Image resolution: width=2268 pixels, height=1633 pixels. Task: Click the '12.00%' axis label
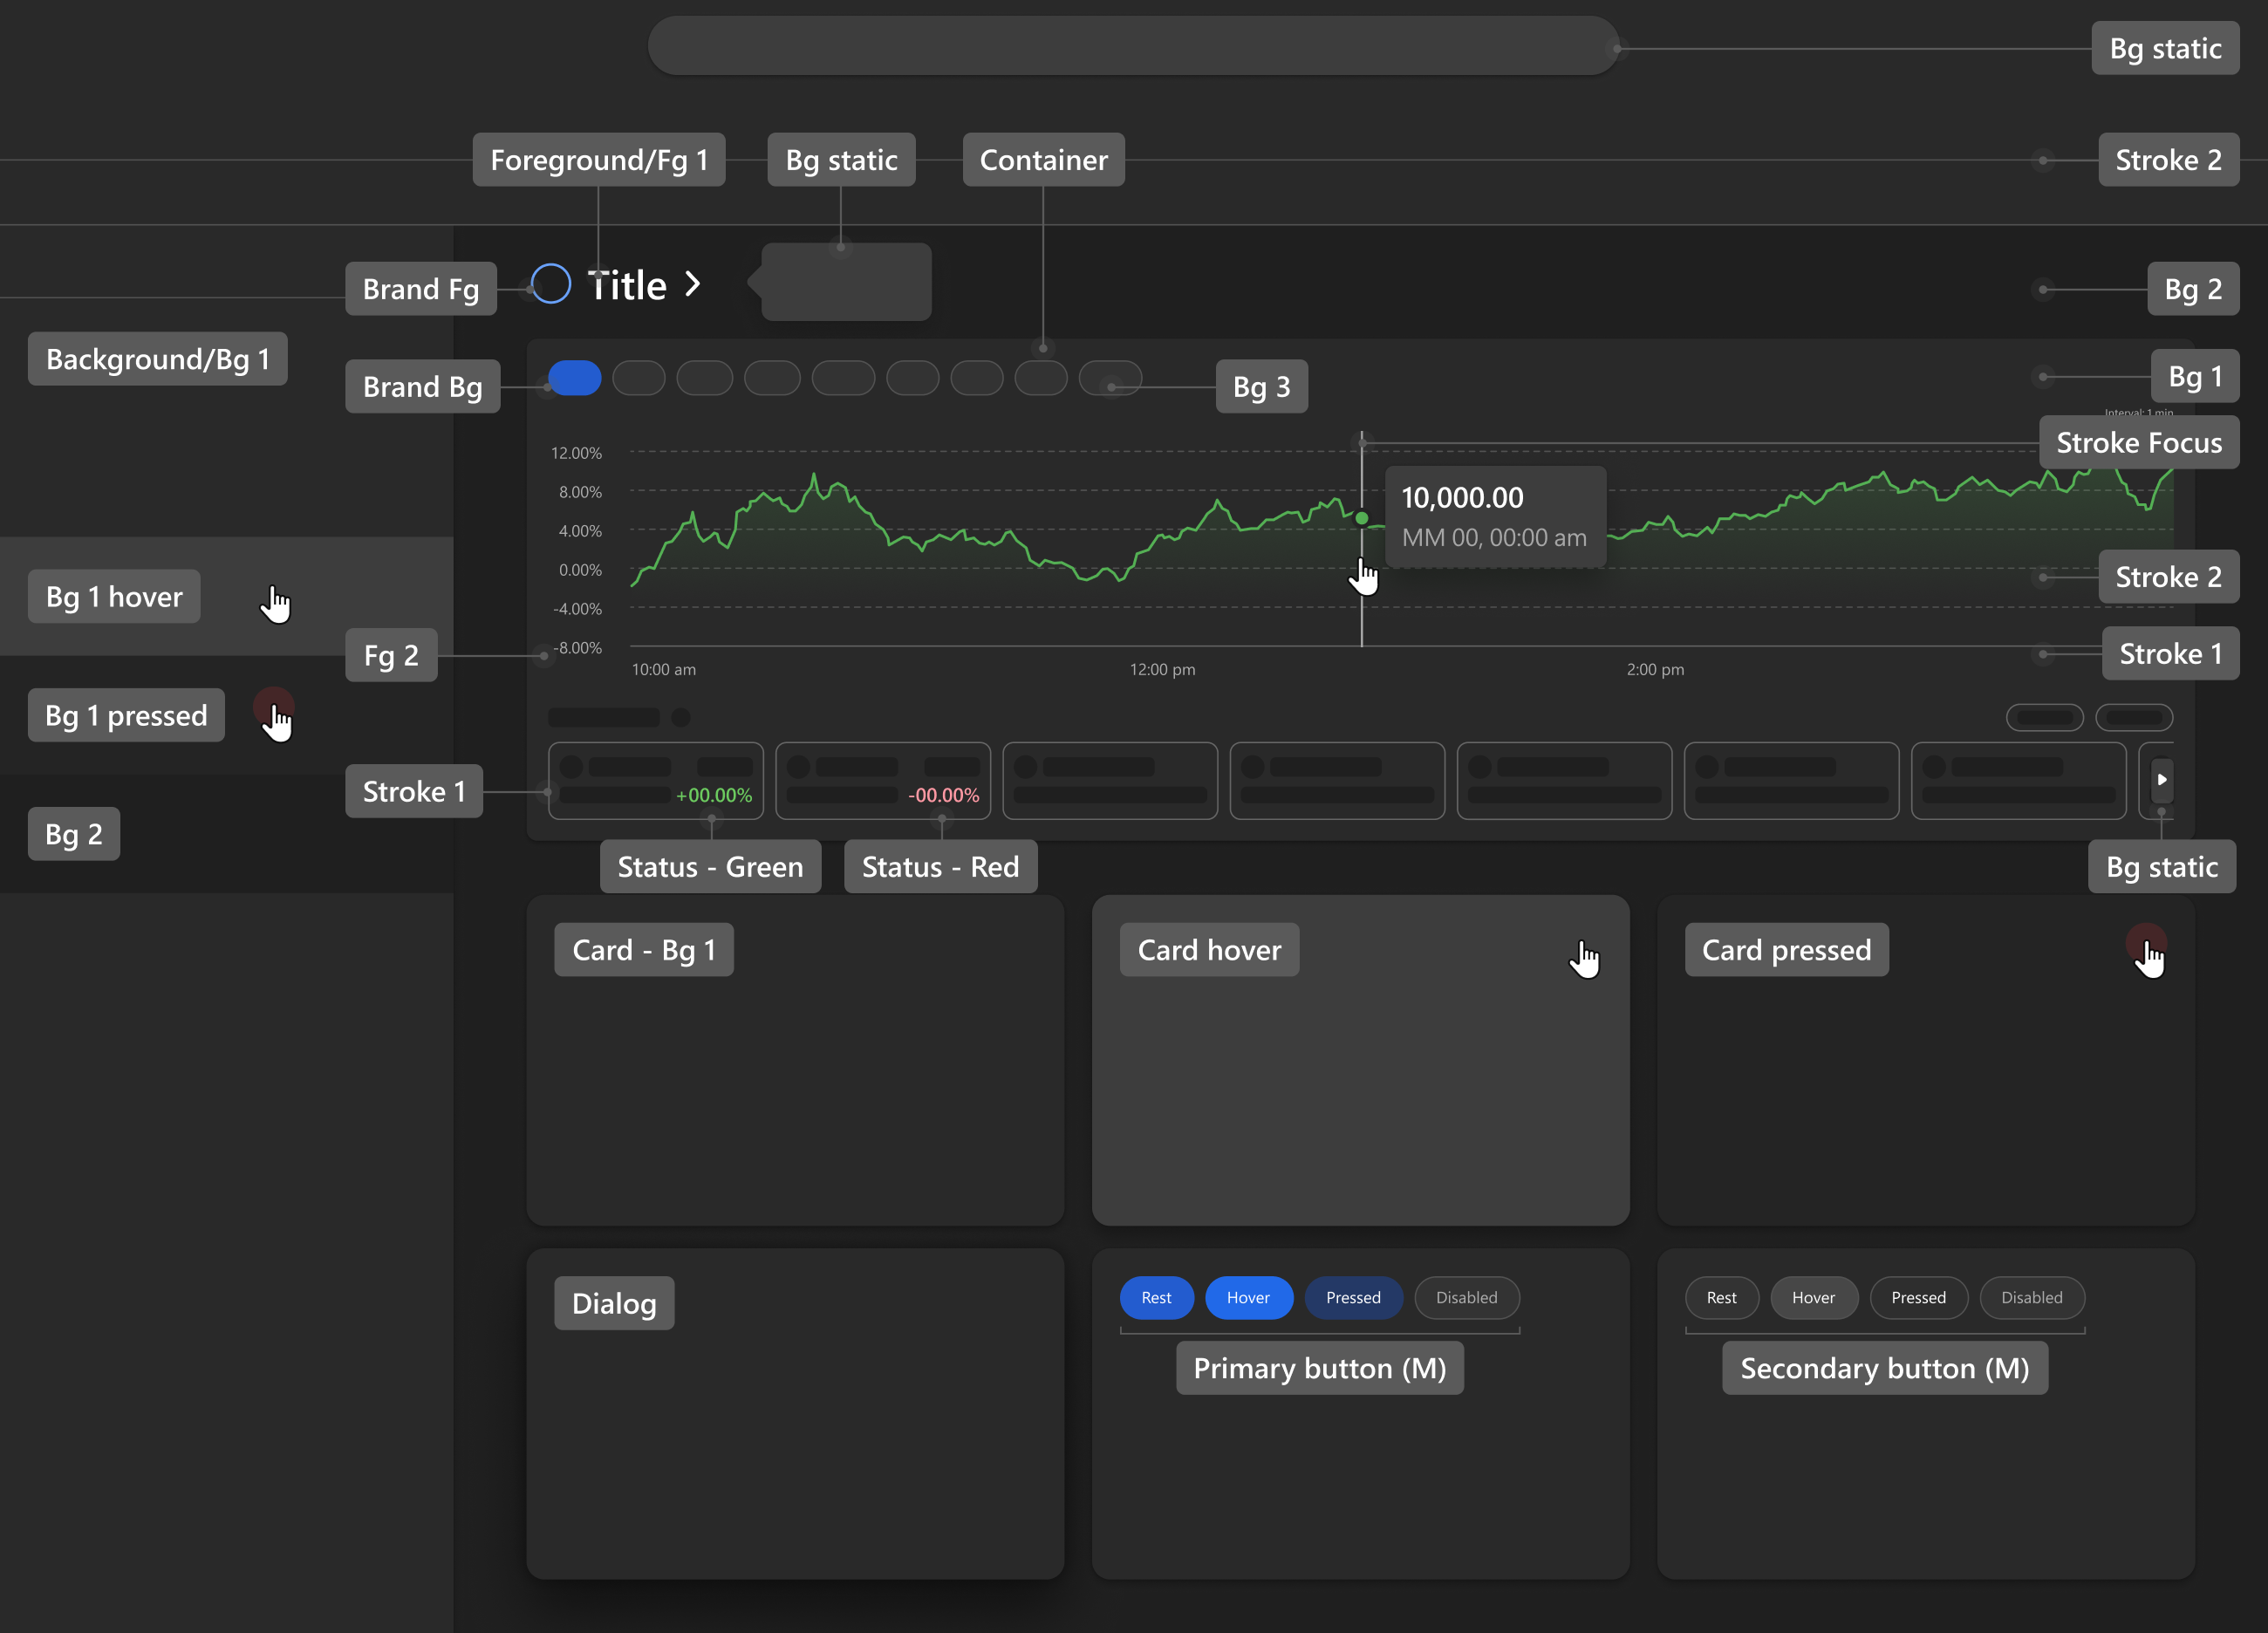pyautogui.click(x=576, y=453)
